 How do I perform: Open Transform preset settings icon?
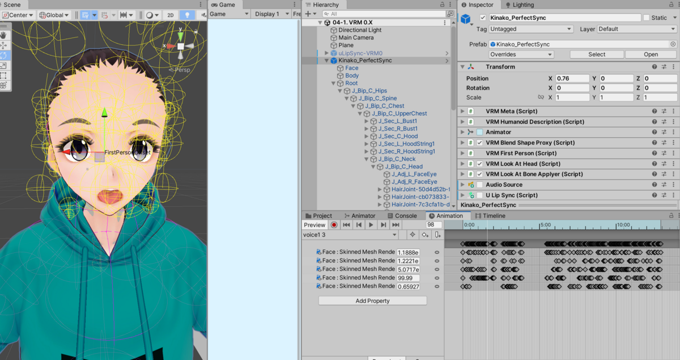click(x=664, y=67)
